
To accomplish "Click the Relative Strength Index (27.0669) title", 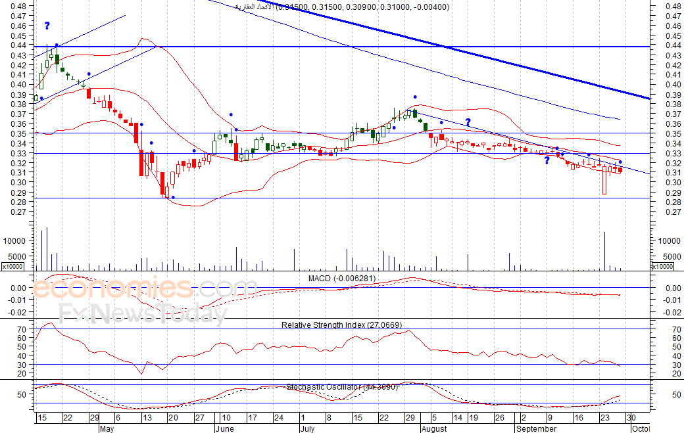I will pos(341,325).
